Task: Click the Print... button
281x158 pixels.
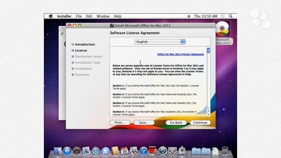Action: [x=120, y=122]
